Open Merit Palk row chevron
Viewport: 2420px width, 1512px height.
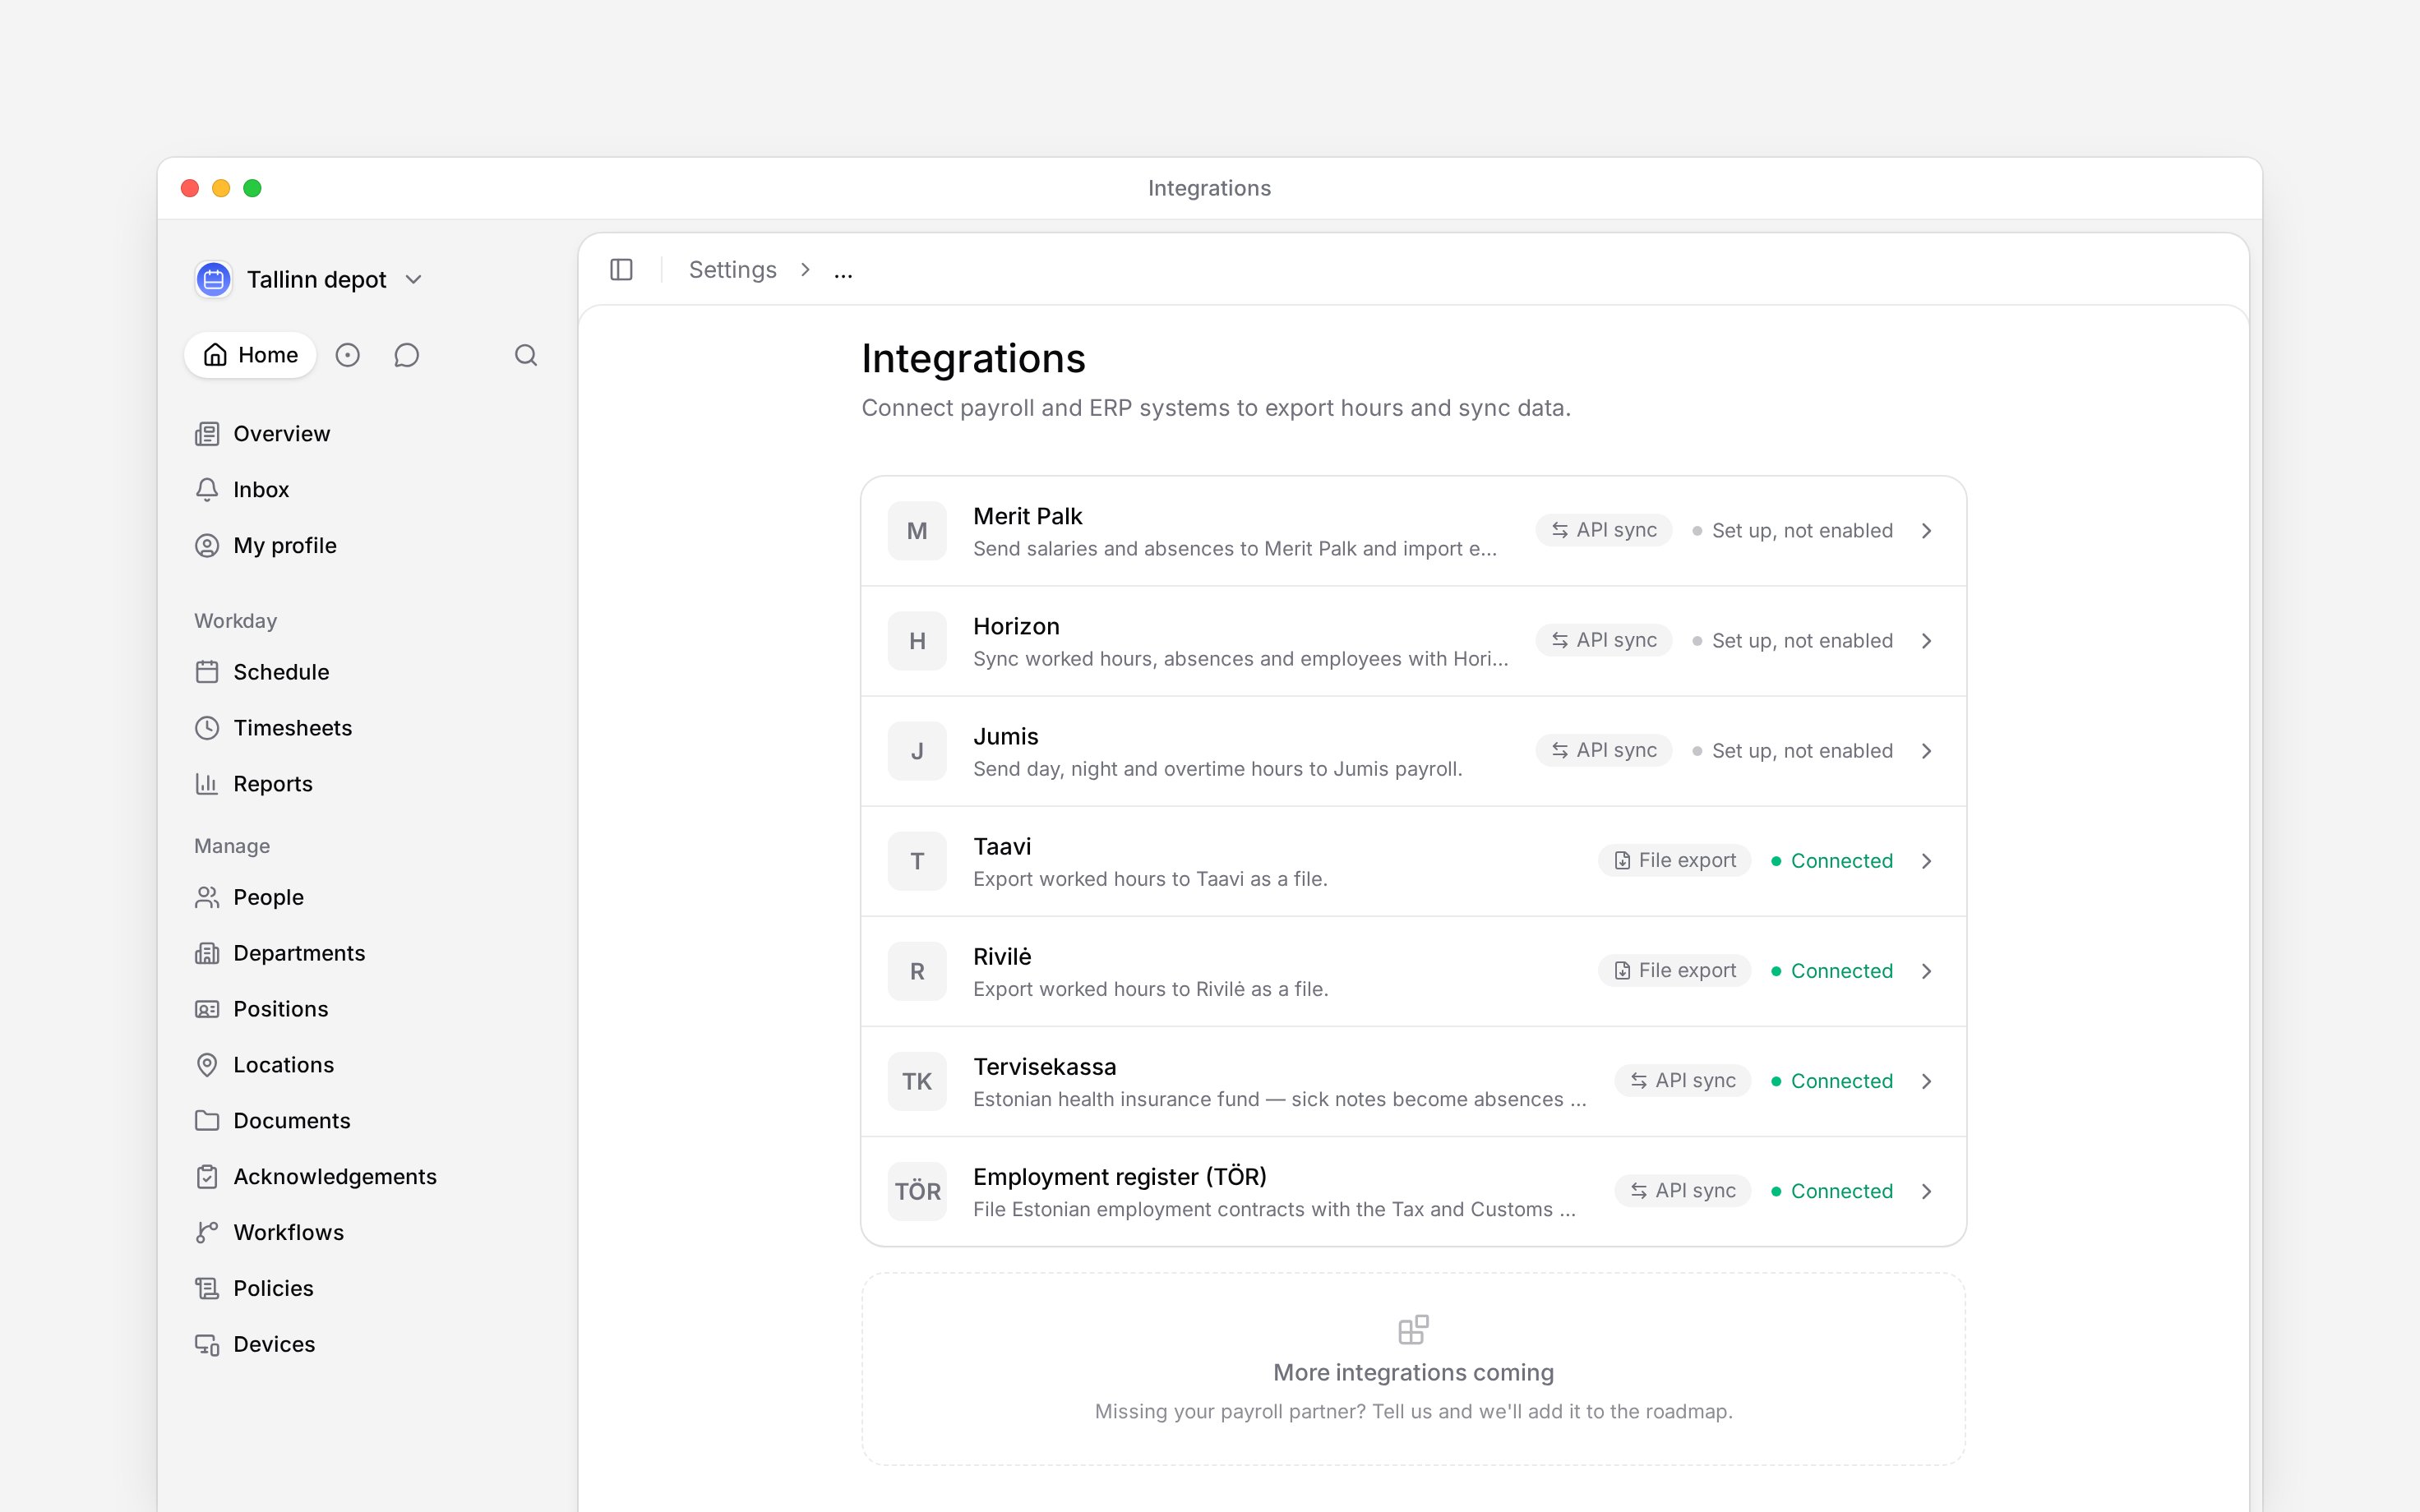(x=1926, y=531)
